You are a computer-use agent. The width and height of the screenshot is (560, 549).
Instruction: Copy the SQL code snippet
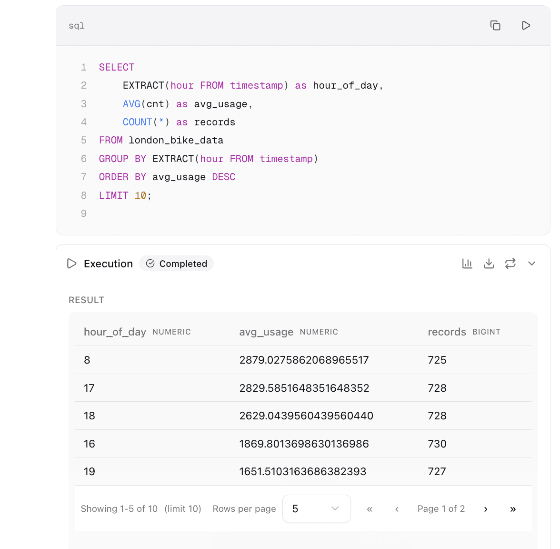click(x=495, y=25)
